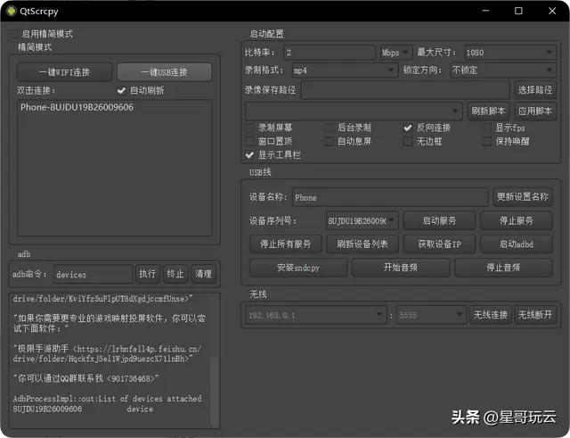Maximize the QtScrcpy window
The width and height of the screenshot is (570, 438).
(x=518, y=11)
